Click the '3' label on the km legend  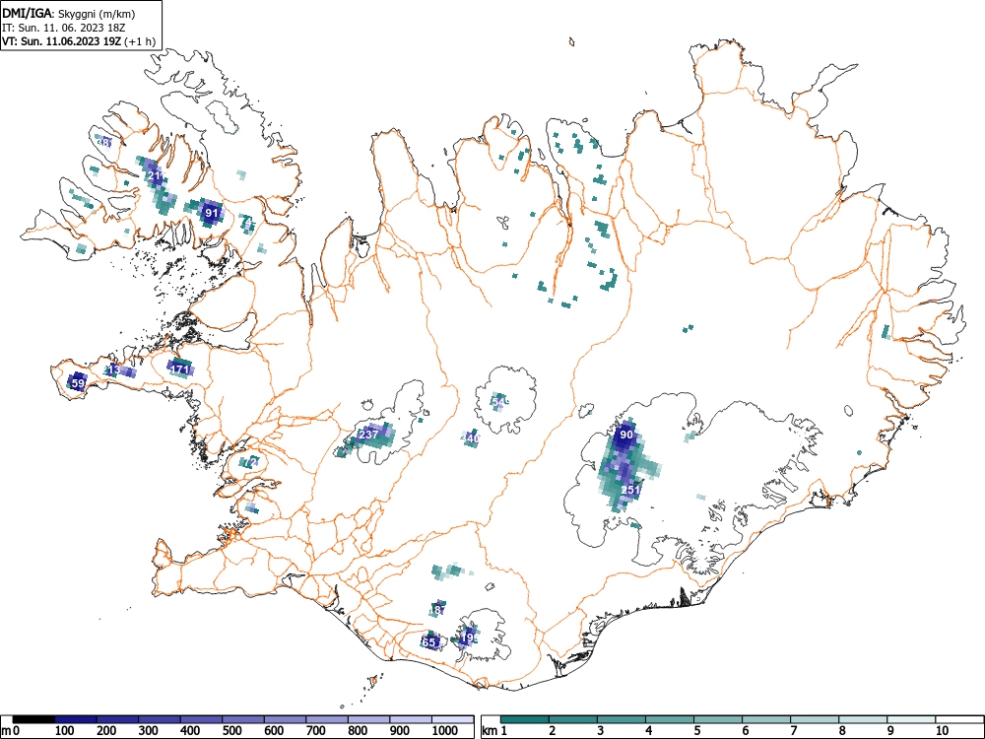pyautogui.click(x=601, y=730)
